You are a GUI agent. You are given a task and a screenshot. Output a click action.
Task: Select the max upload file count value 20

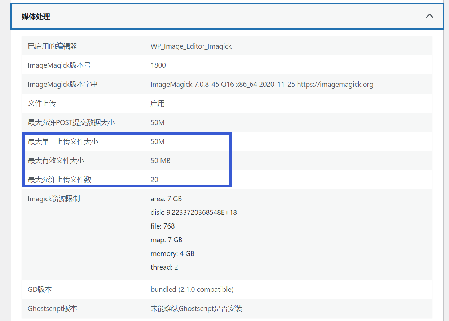pos(154,180)
